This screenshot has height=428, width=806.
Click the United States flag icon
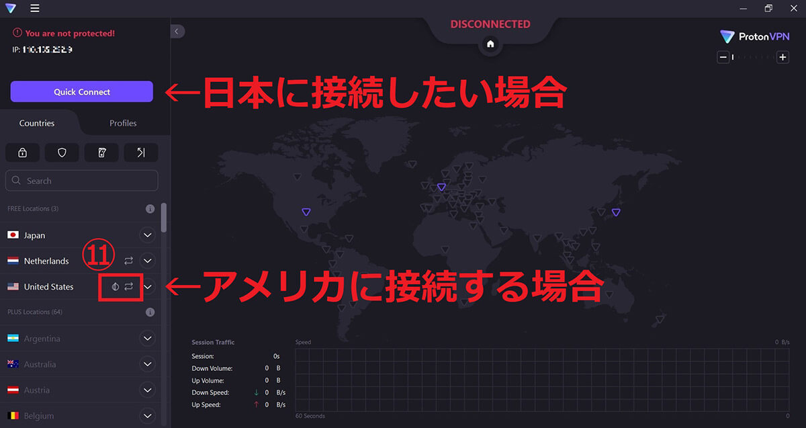point(13,286)
